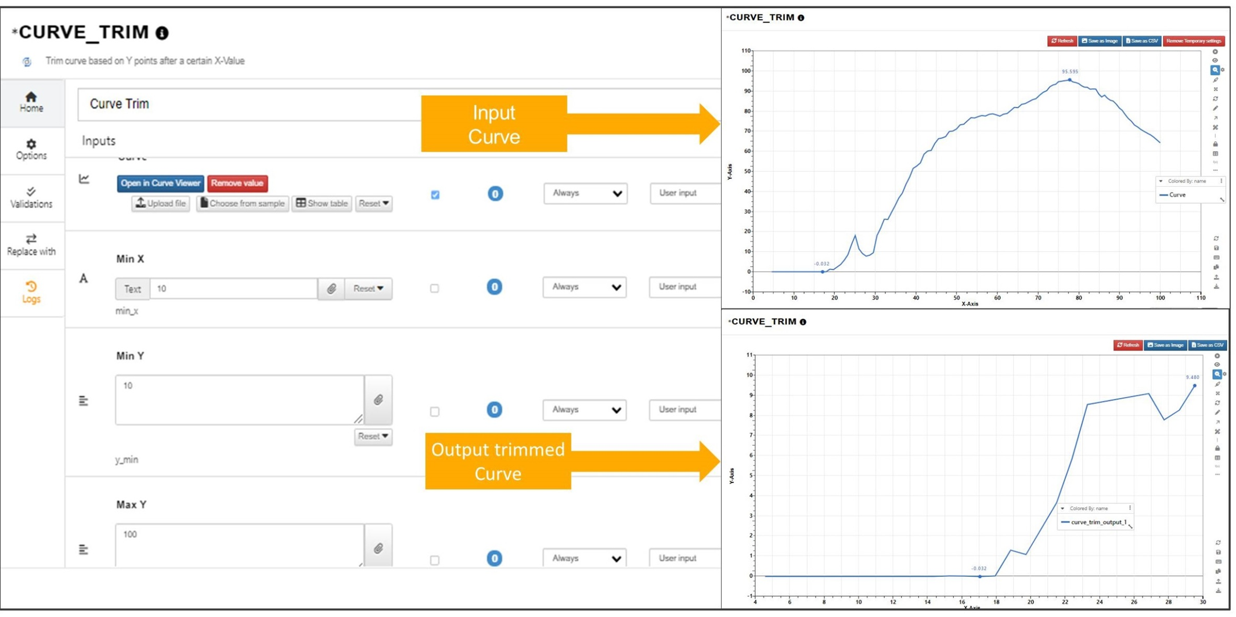The width and height of the screenshot is (1236, 617).
Task: Click the red Remove value button
Action: tap(237, 183)
